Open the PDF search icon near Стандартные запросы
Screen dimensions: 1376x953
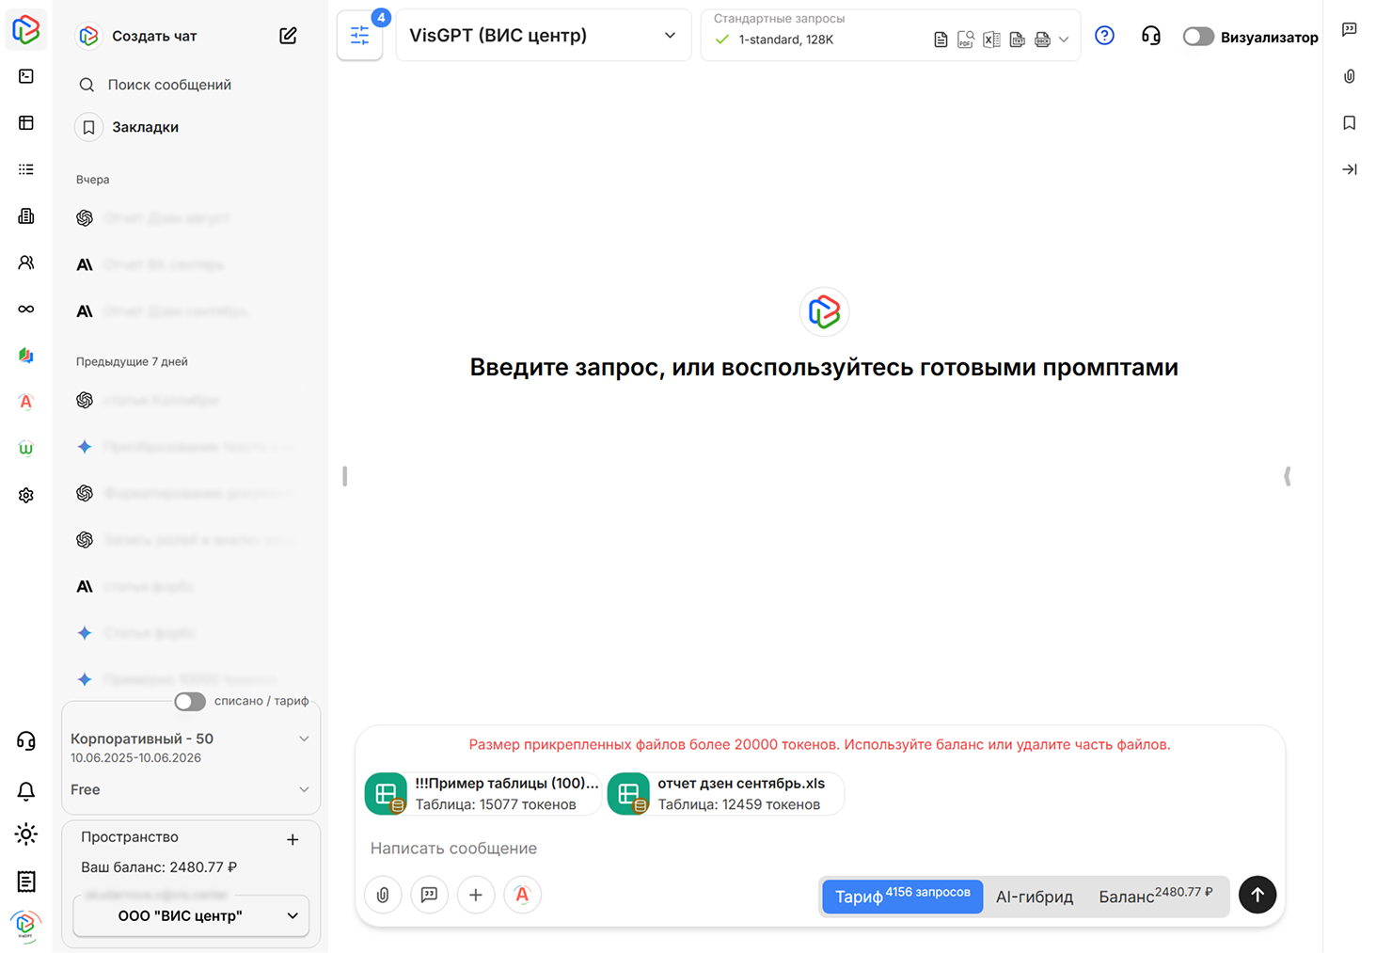(x=966, y=39)
